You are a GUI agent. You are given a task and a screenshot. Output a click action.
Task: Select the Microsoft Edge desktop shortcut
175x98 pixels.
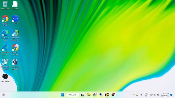tap(5, 35)
